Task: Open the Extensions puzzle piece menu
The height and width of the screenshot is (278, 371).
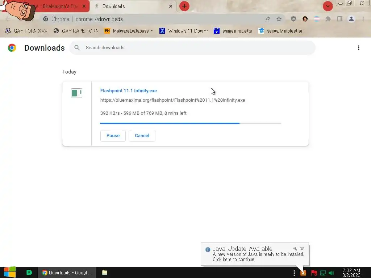Action: [x=328, y=19]
